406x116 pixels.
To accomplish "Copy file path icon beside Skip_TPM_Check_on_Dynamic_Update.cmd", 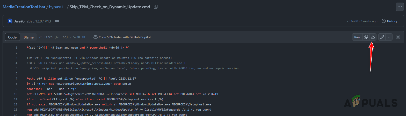I will coord(156,7).
